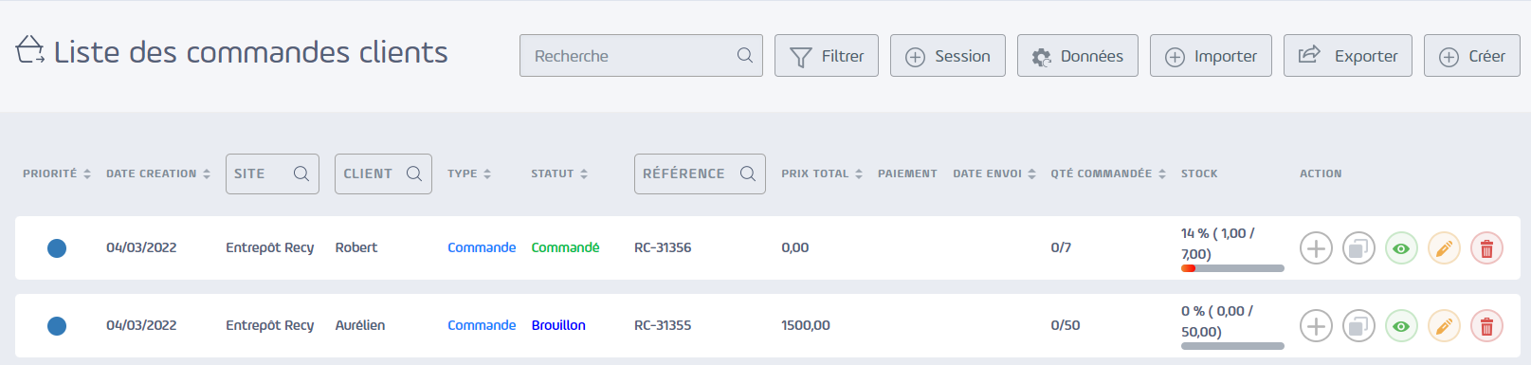
Task: Edit order RC-31355 with the pencil icon
Action: (x=1444, y=326)
